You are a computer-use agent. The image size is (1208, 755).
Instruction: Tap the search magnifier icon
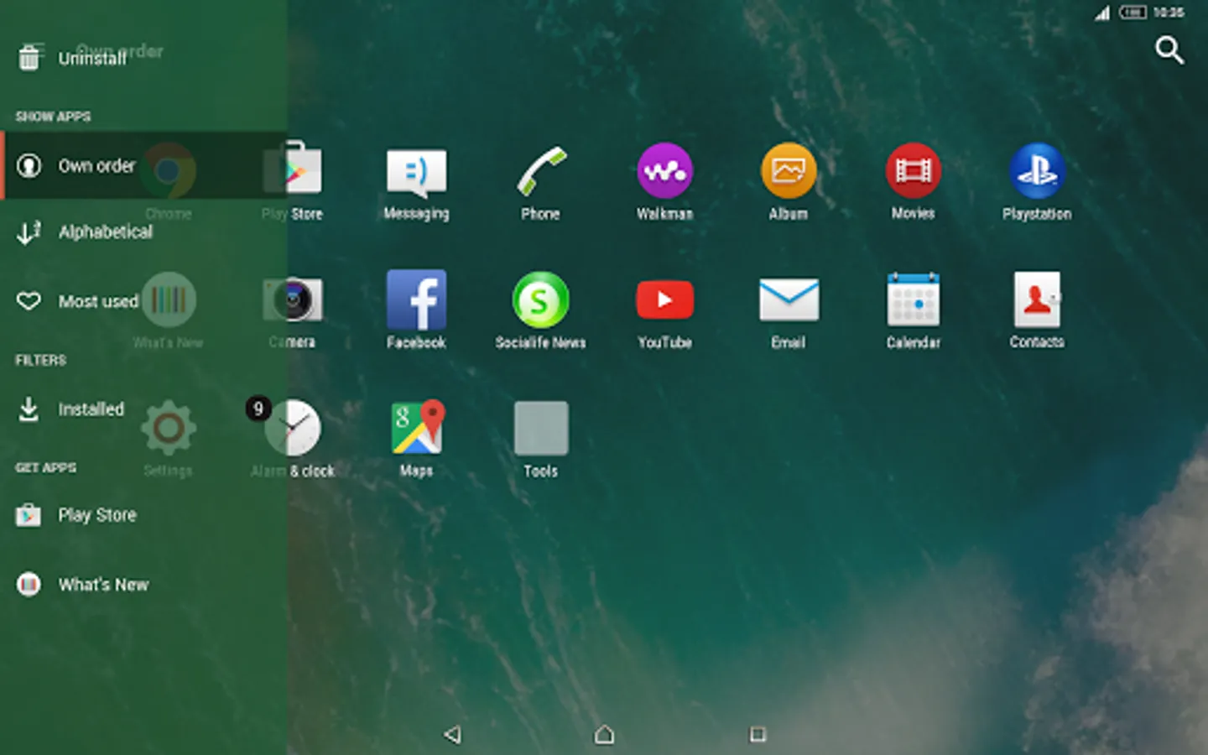tap(1169, 50)
